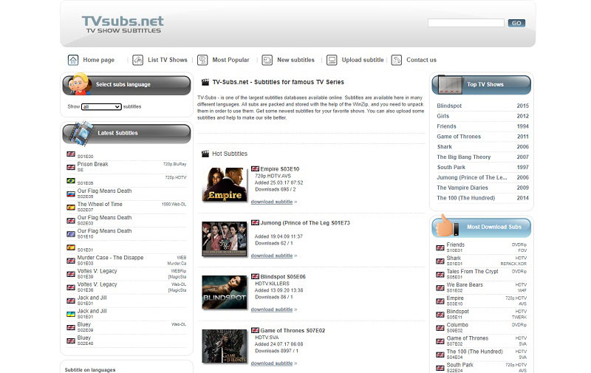
Task: Click the clapperboard icon beside Hot Subtitles
Action: click(x=205, y=154)
